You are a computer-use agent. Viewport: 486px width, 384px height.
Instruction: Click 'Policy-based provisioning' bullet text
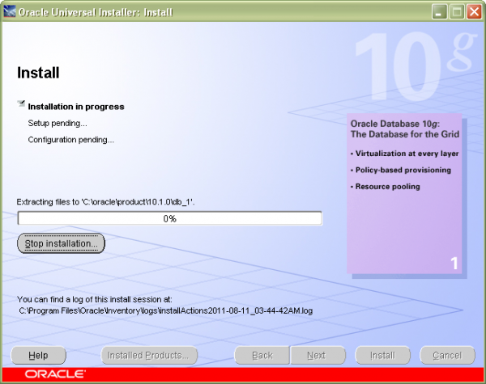(x=403, y=170)
